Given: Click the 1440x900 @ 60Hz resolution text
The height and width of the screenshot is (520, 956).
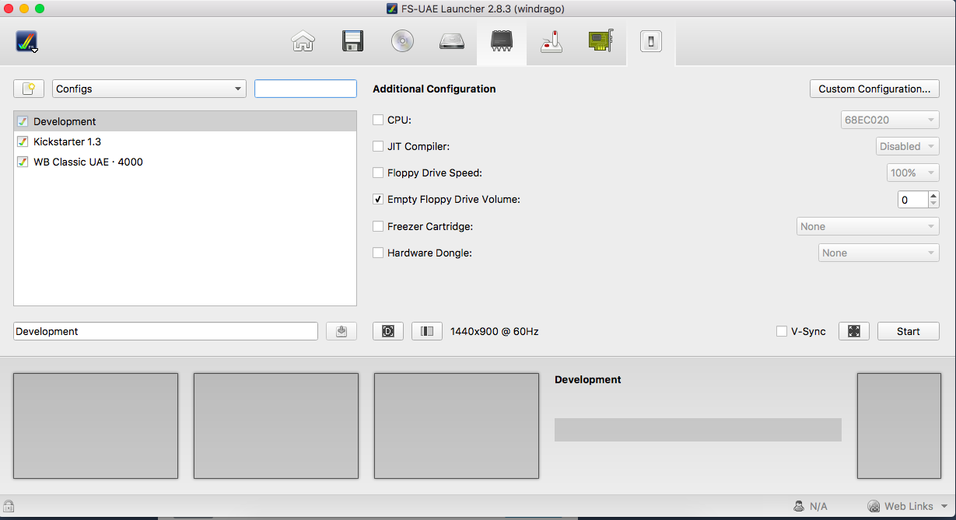Looking at the screenshot, I should point(495,331).
